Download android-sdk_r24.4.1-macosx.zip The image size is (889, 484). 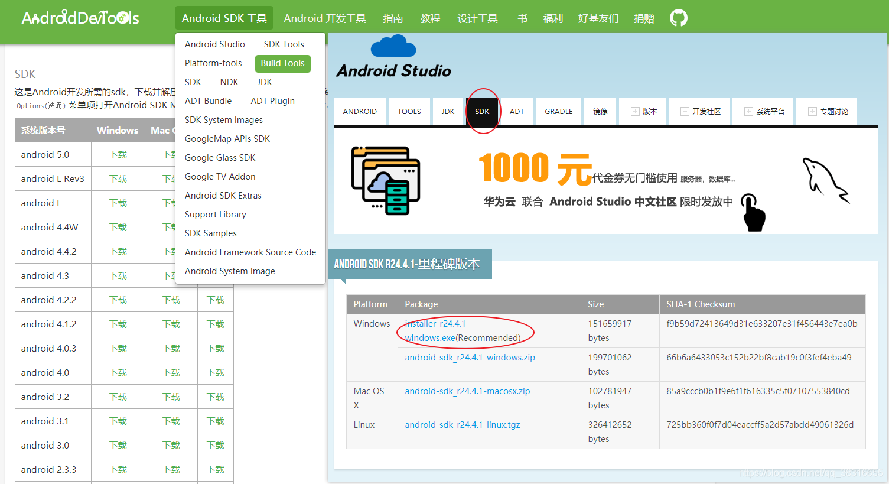[x=468, y=391]
